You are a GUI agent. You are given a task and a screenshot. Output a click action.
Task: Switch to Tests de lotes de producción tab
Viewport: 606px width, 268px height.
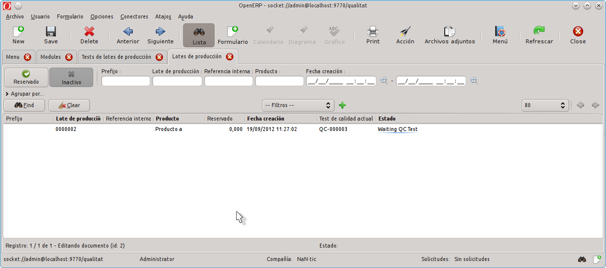tap(116, 57)
